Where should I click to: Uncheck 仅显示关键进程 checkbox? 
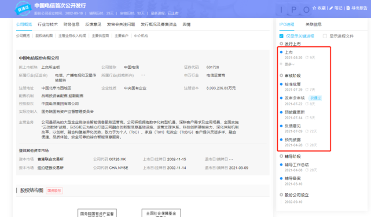point(281,36)
